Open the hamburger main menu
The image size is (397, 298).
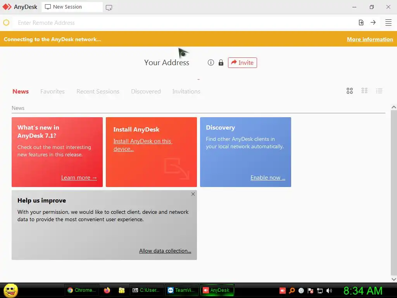pos(388,23)
